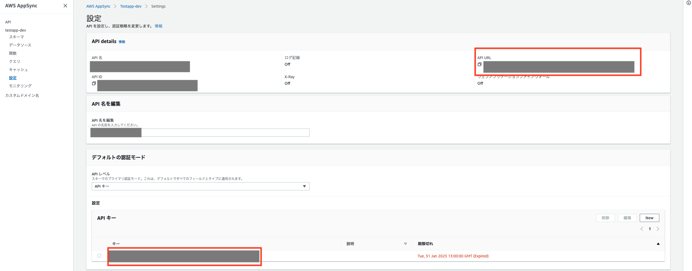The height and width of the screenshot is (271, 692).
Task: Open the API レベル auth mode dropdown
Action: pyautogui.click(x=200, y=186)
